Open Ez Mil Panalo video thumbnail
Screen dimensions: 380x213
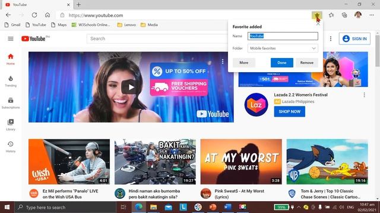point(69,162)
